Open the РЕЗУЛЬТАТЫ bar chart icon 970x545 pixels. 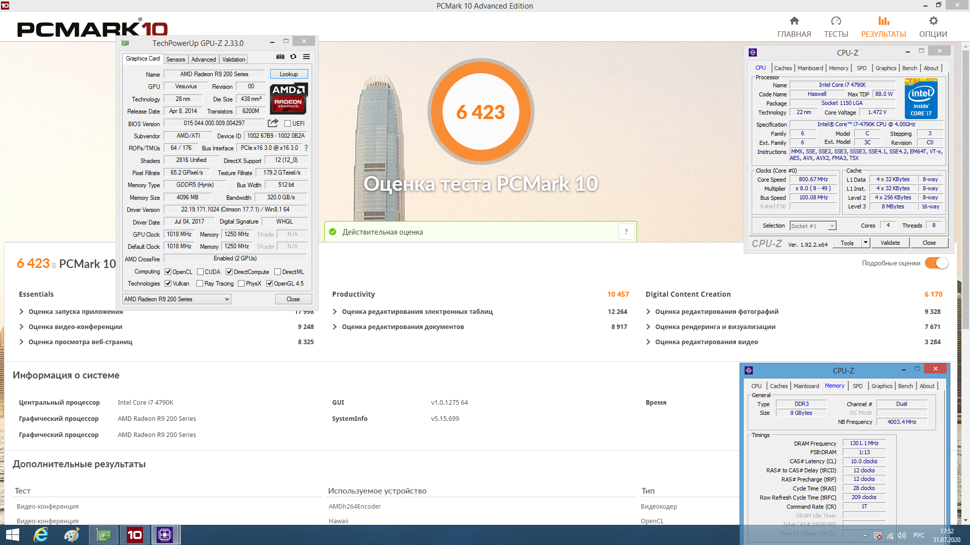[x=884, y=21]
